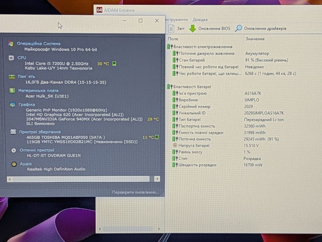Select the Ім'я пристрою row

pyautogui.click(x=217, y=93)
